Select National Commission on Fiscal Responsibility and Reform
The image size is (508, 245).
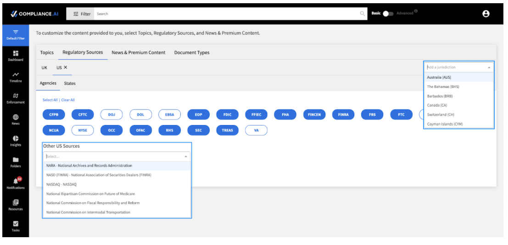pos(117,203)
